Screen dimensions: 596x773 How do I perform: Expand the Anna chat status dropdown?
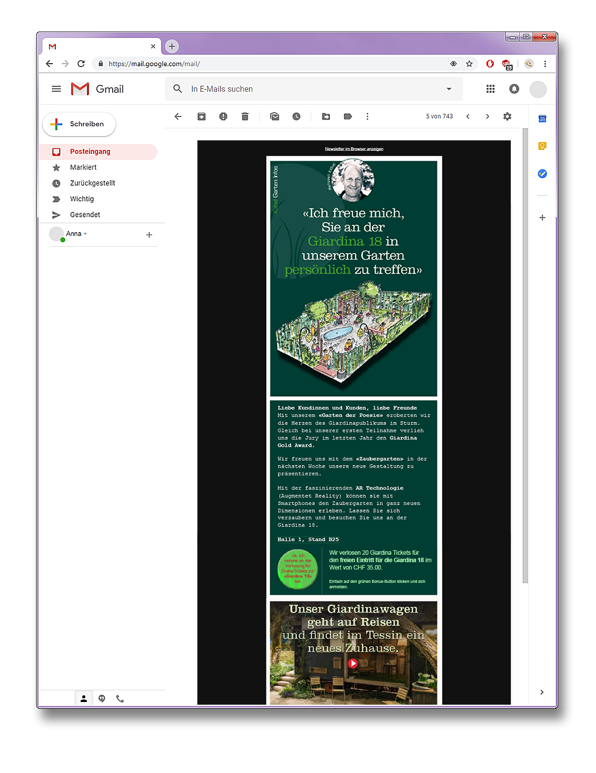pos(85,234)
